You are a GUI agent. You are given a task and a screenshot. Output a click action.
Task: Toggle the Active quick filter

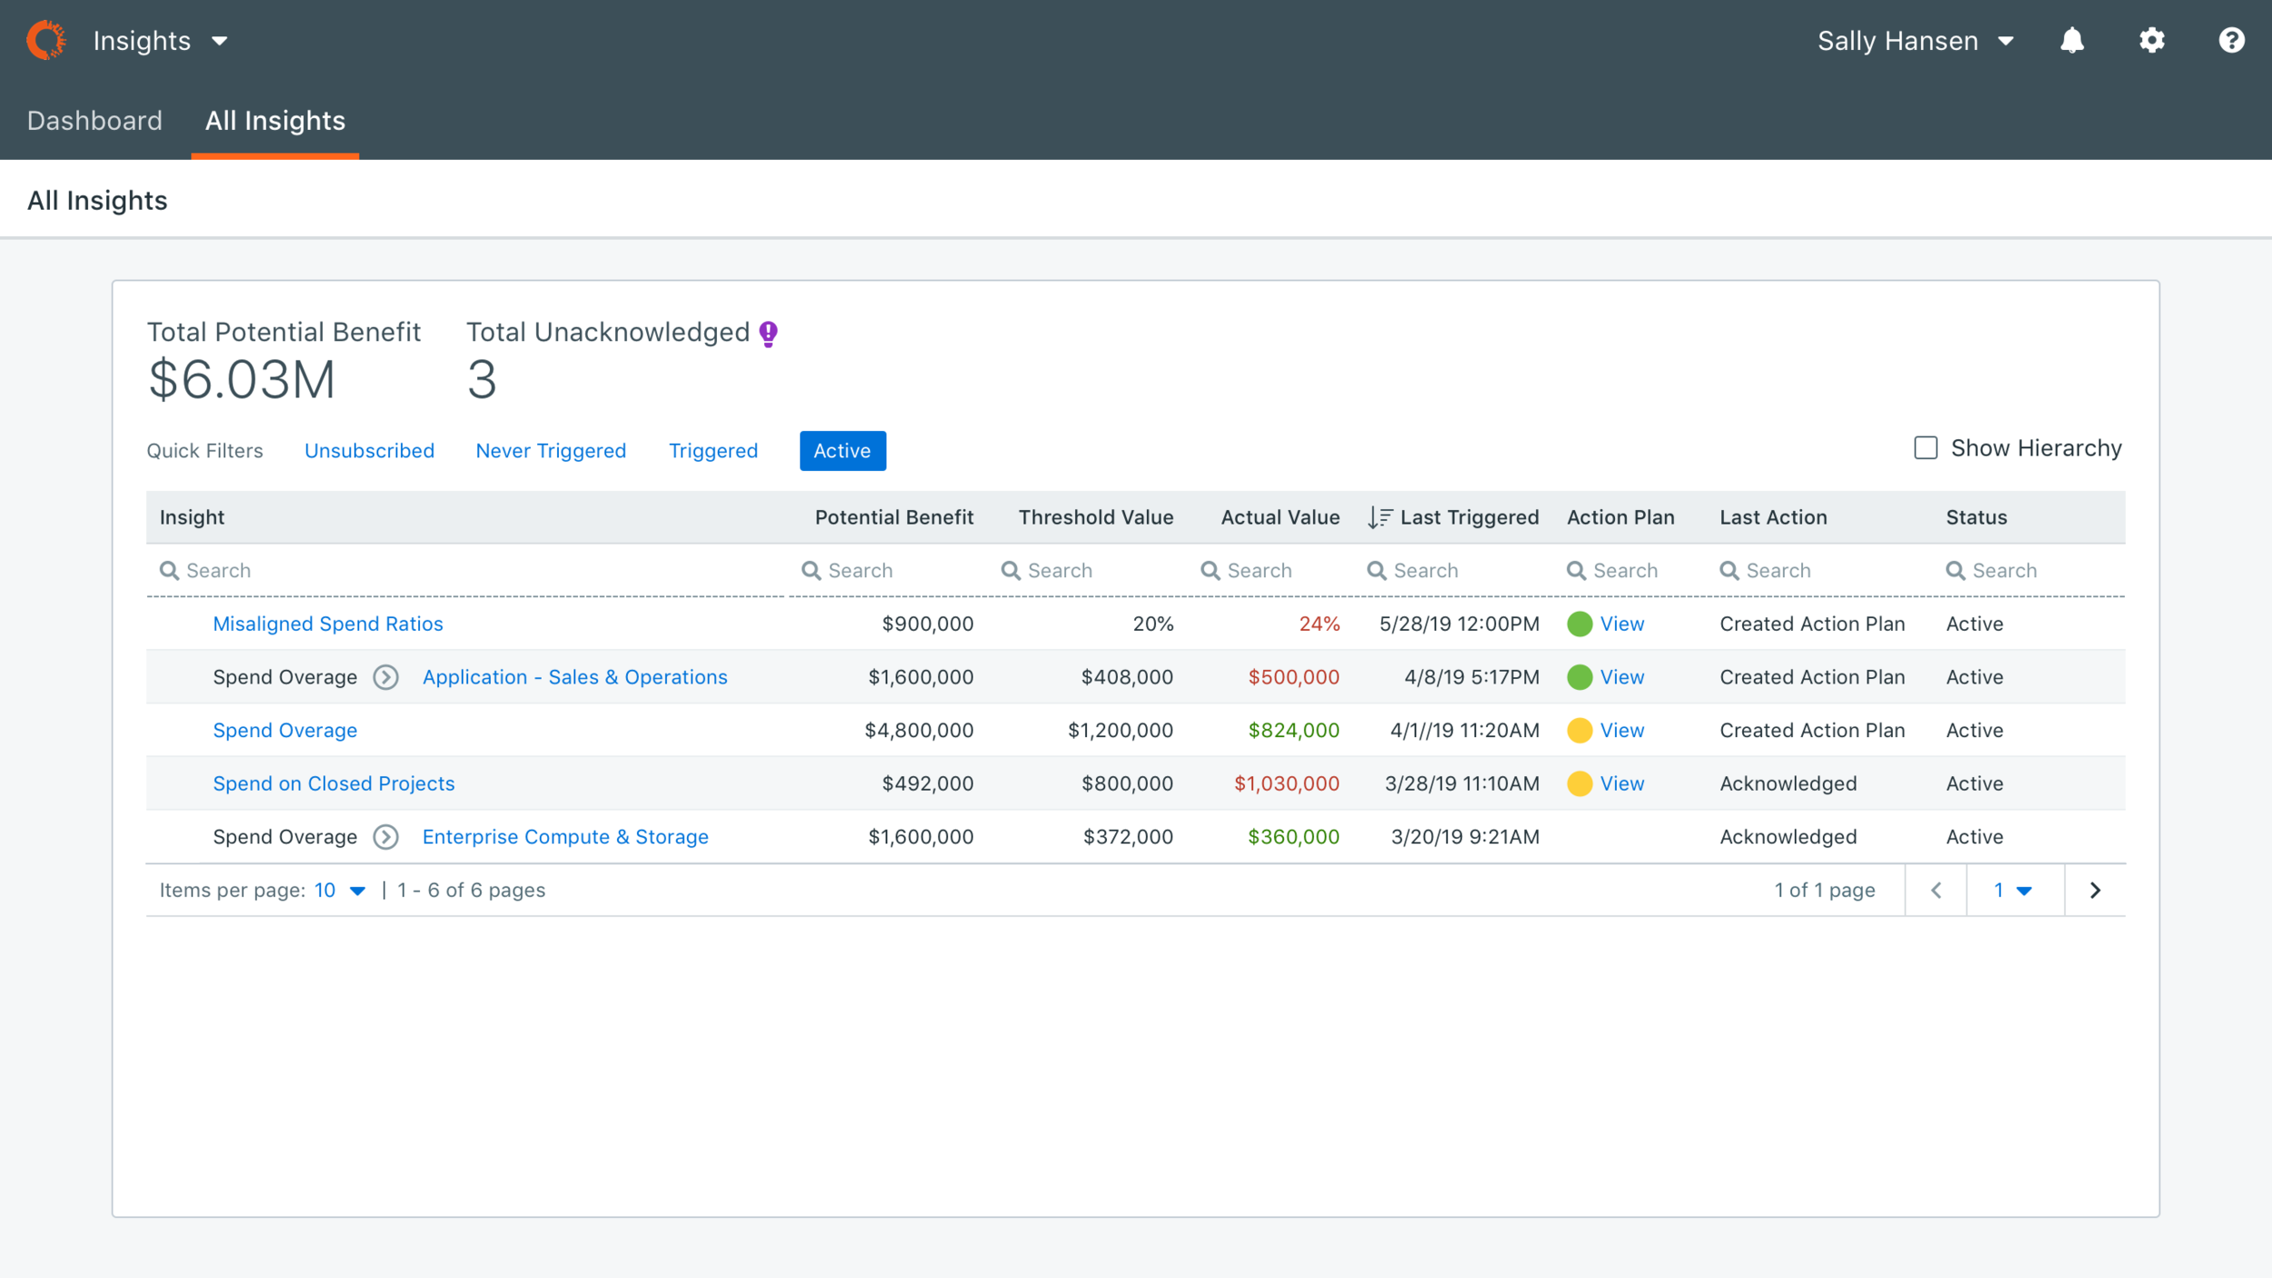pos(842,451)
